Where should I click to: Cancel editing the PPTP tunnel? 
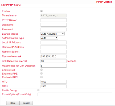[x=26, y=103]
